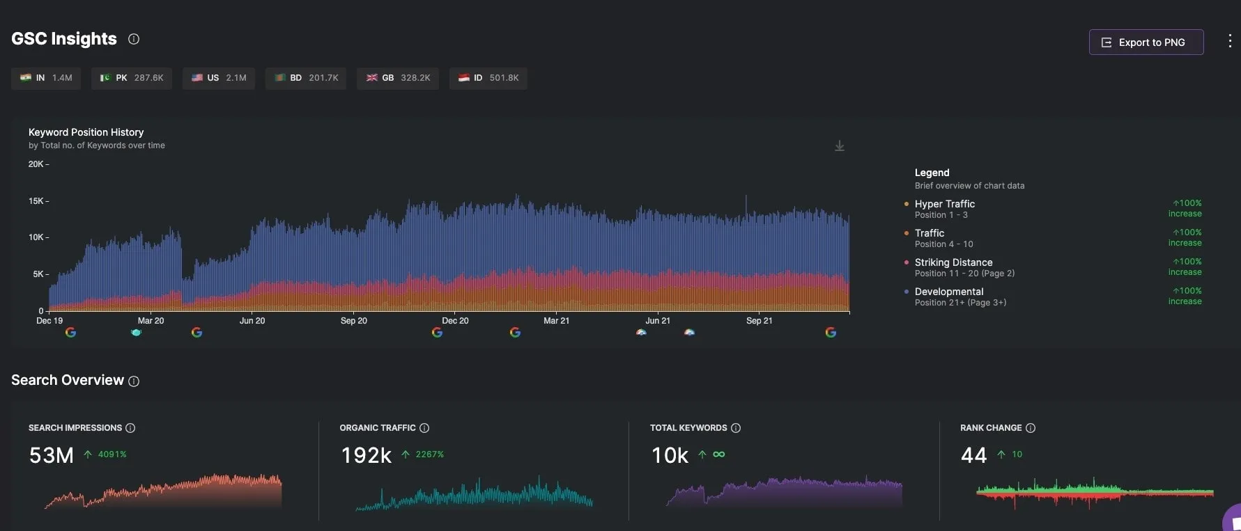Open the three-dot options menu

point(1229,42)
